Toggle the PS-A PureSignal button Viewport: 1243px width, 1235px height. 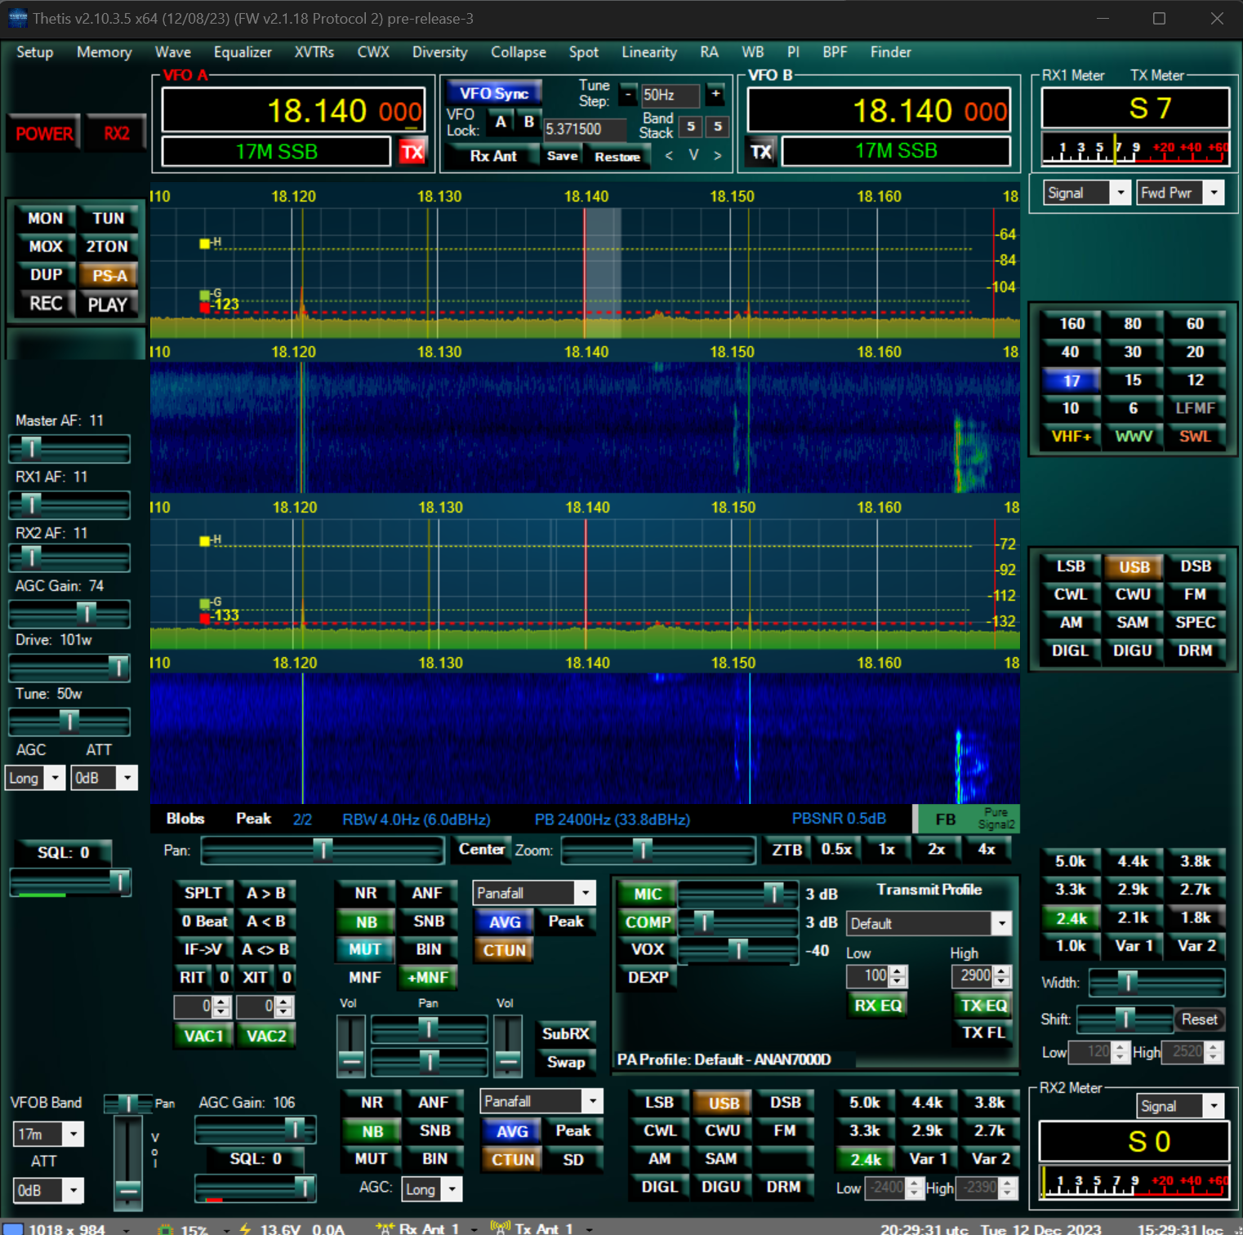click(x=109, y=275)
